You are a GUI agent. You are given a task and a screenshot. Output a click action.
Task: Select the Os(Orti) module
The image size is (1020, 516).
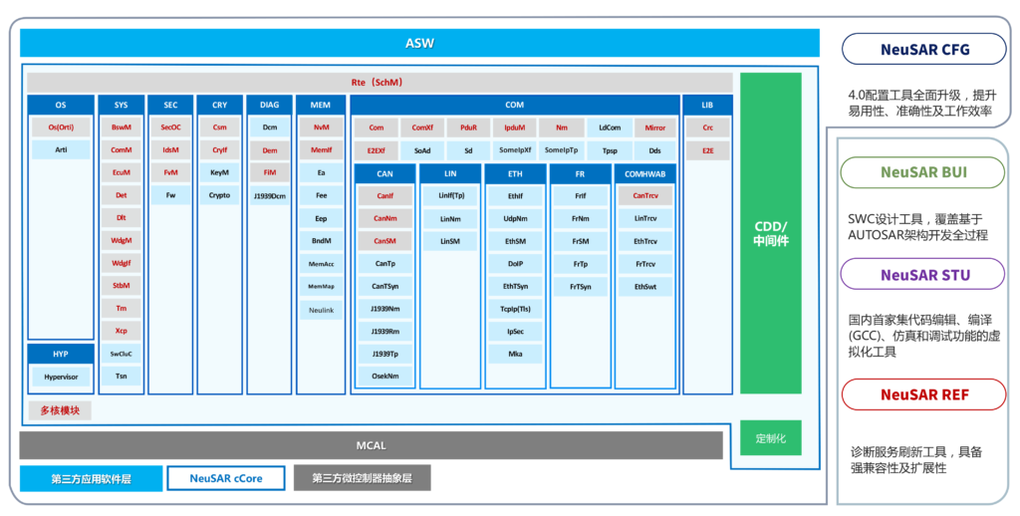61,128
